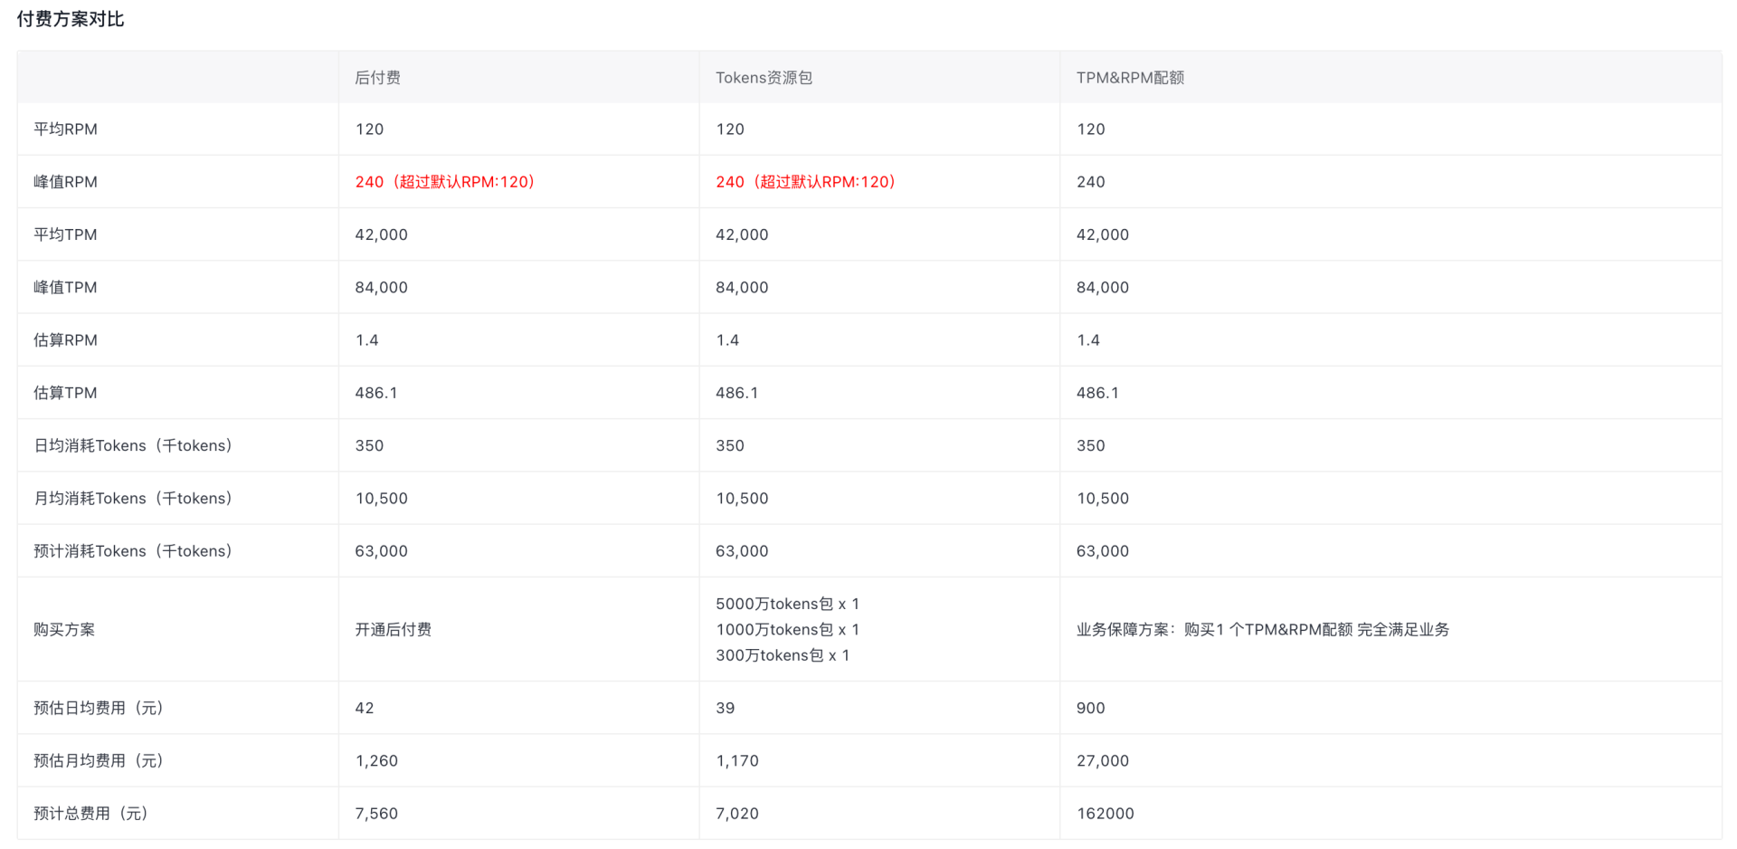Click the 300万tokens包 x 1 line
The width and height of the screenshot is (1737, 849).
[x=783, y=655]
